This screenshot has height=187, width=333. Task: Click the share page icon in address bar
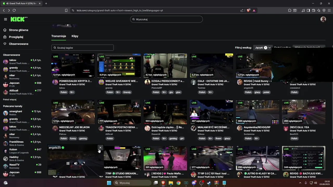[242, 10]
